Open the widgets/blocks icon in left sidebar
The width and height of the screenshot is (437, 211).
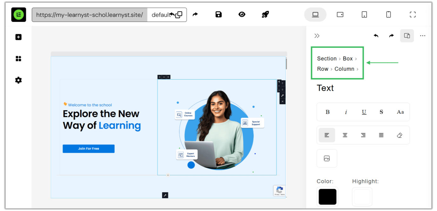[18, 59]
